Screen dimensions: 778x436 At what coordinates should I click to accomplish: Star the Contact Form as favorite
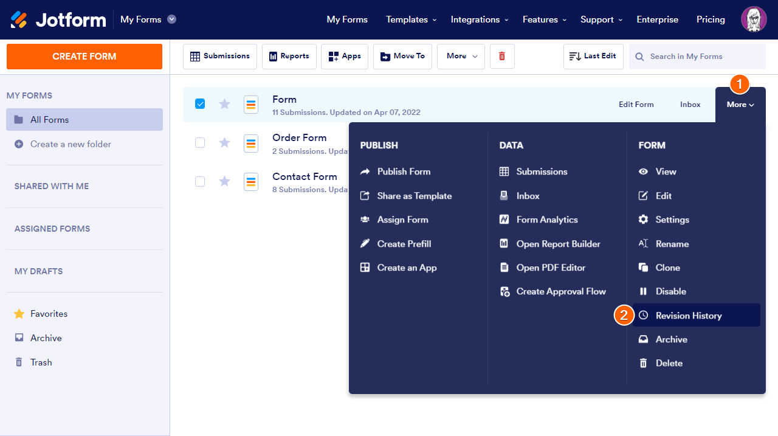(224, 181)
